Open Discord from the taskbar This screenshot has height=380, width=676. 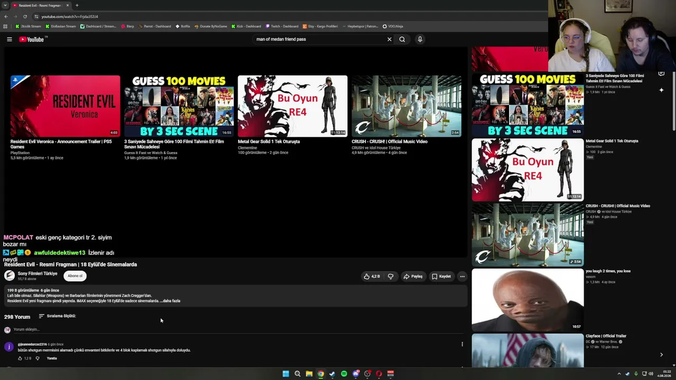click(x=355, y=374)
